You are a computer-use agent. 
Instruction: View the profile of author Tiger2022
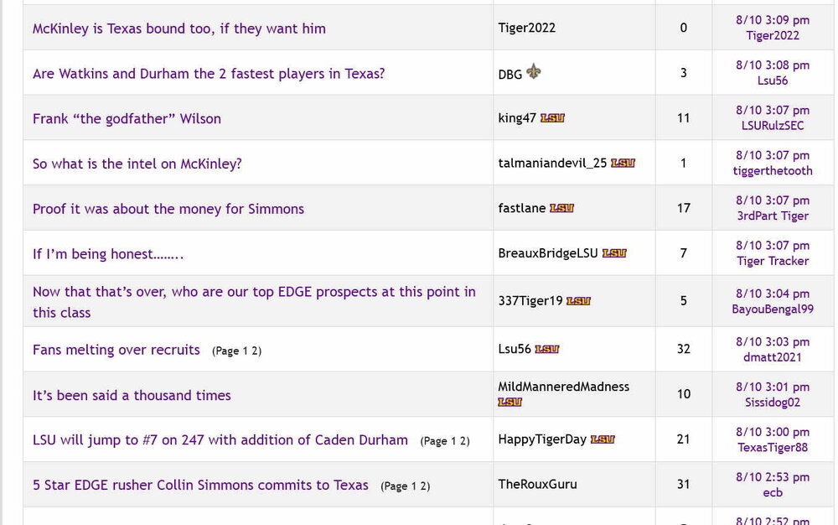point(526,28)
